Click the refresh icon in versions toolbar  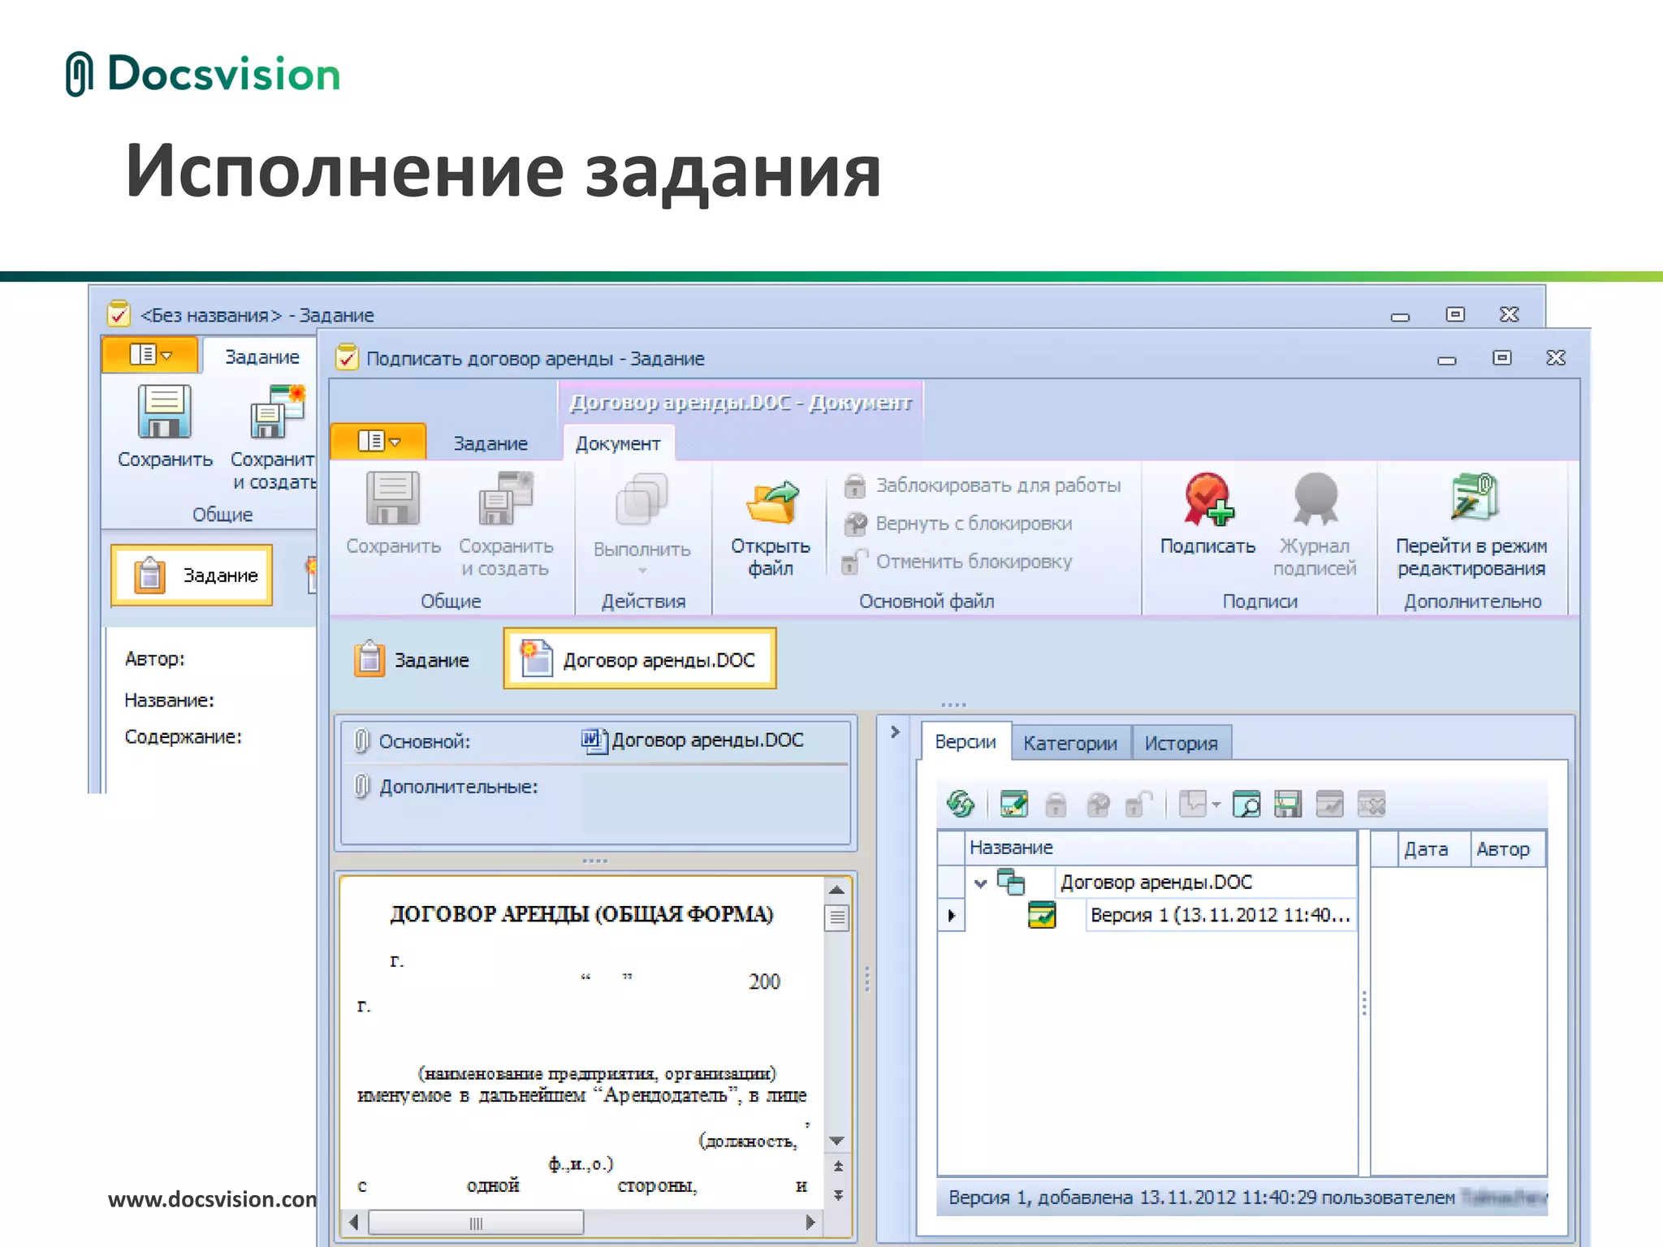click(961, 804)
